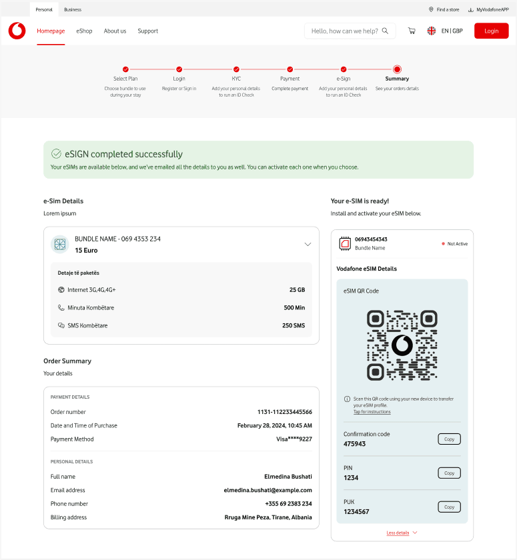Copy the PUK value

[x=449, y=507]
